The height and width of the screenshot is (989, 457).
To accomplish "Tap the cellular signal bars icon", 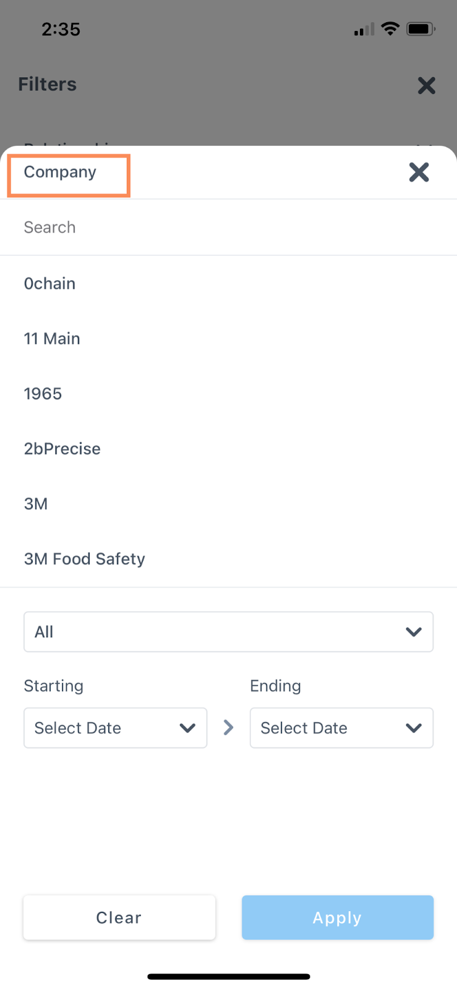I will [x=364, y=29].
